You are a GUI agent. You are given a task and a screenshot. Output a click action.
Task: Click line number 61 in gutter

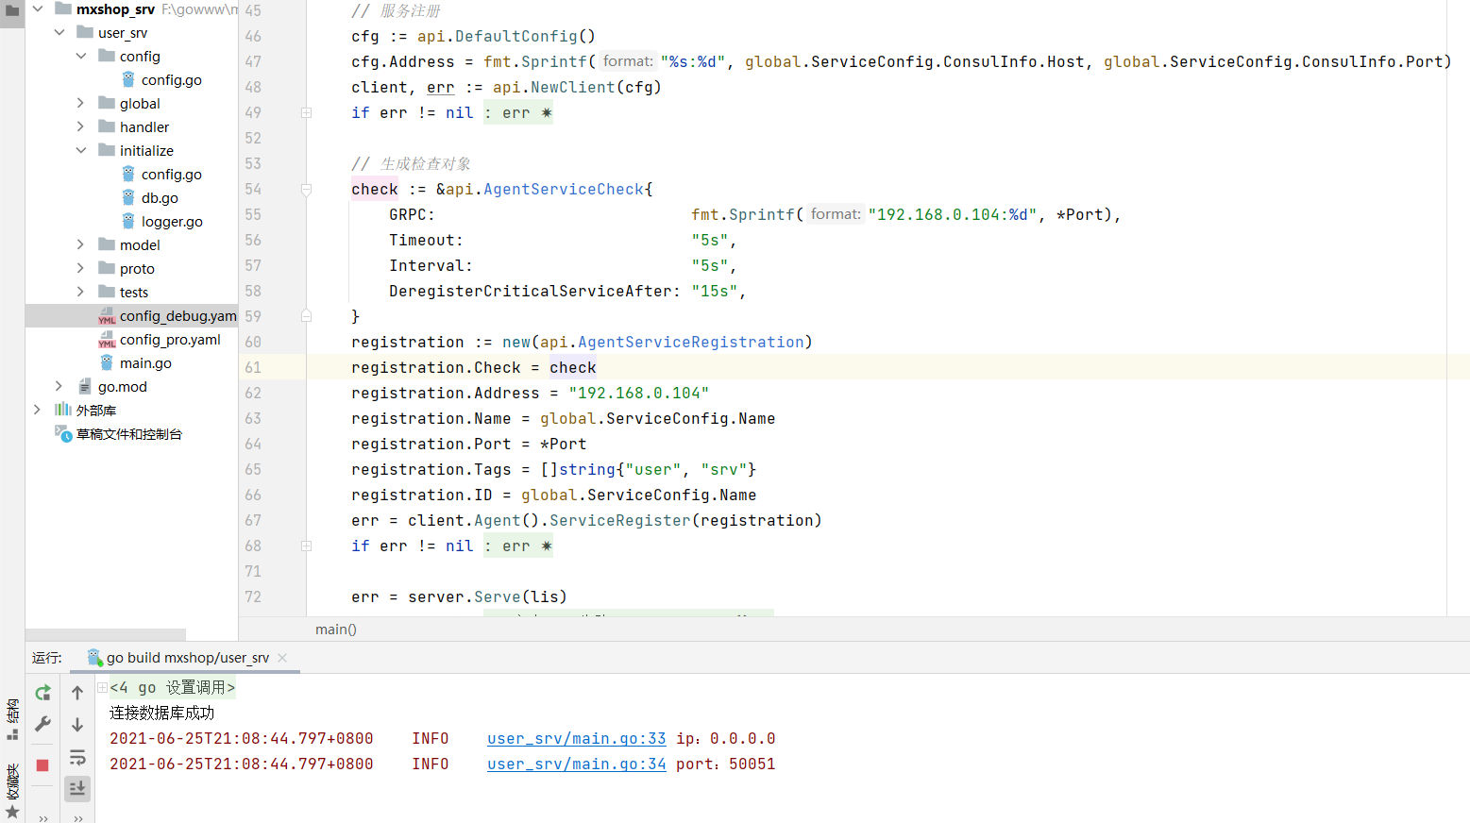tap(253, 368)
